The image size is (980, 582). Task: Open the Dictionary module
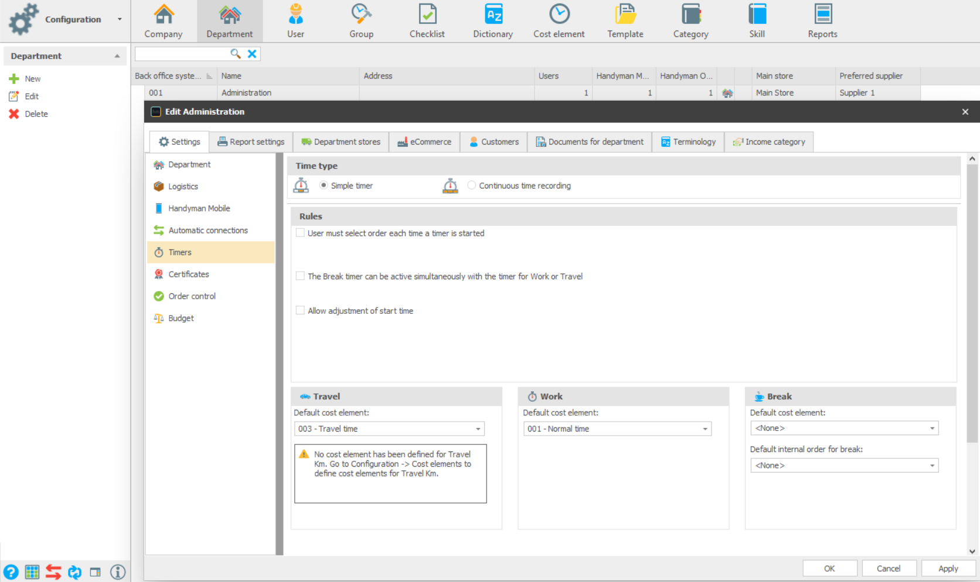pos(493,21)
